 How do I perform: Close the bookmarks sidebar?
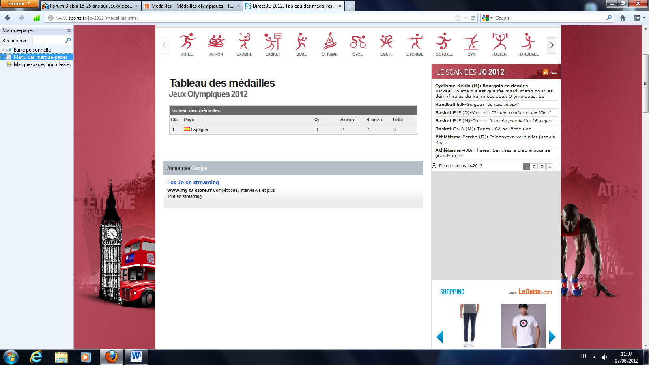69,30
